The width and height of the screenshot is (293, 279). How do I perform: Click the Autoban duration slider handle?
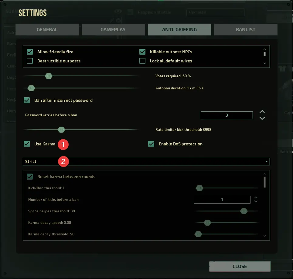coord(31,88)
